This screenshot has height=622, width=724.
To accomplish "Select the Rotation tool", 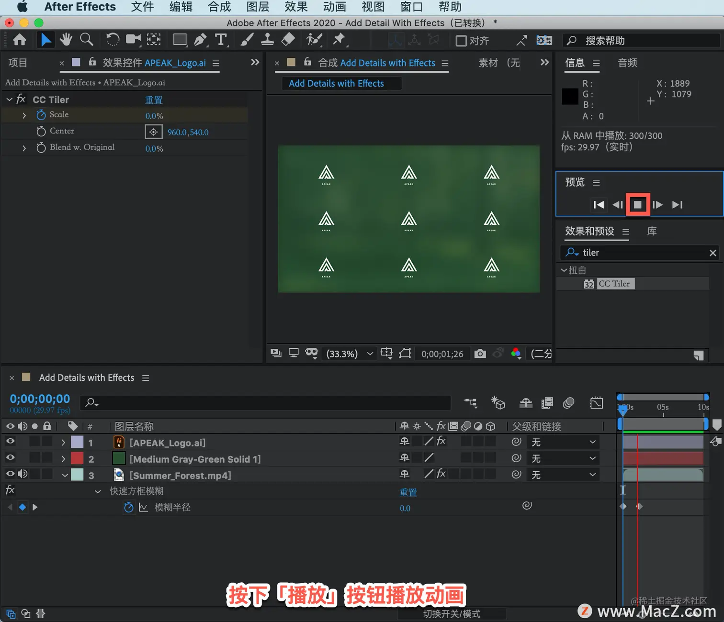I will click(112, 40).
